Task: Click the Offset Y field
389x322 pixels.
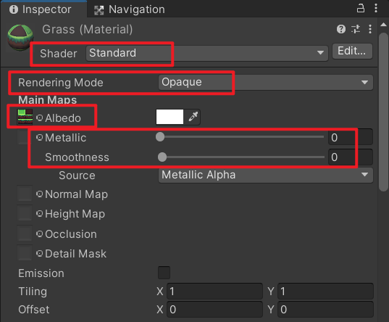Action: tap(325, 310)
